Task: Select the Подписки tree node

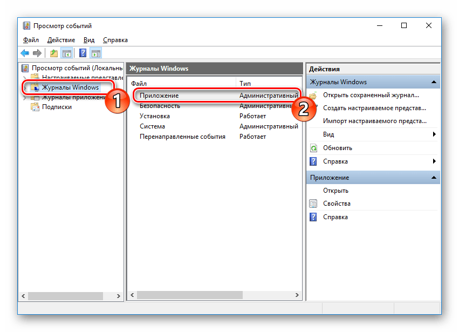Action: tap(57, 107)
